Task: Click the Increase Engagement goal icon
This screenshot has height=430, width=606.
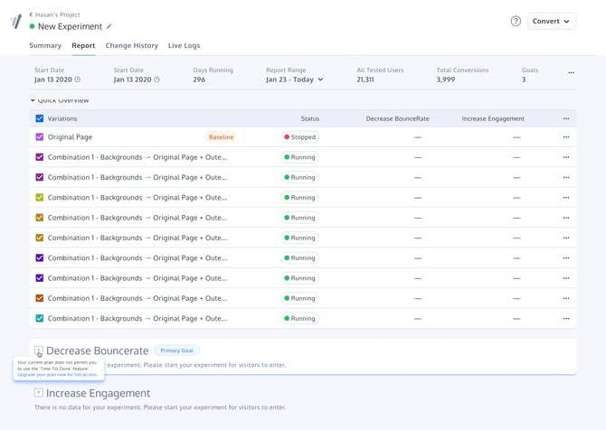Action: [x=39, y=393]
